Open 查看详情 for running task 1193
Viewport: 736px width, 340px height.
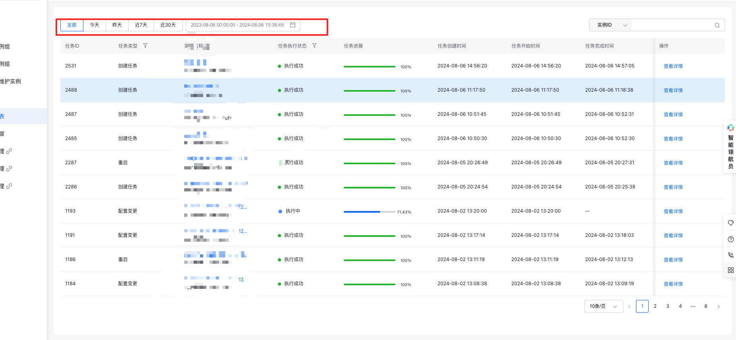tap(673, 211)
